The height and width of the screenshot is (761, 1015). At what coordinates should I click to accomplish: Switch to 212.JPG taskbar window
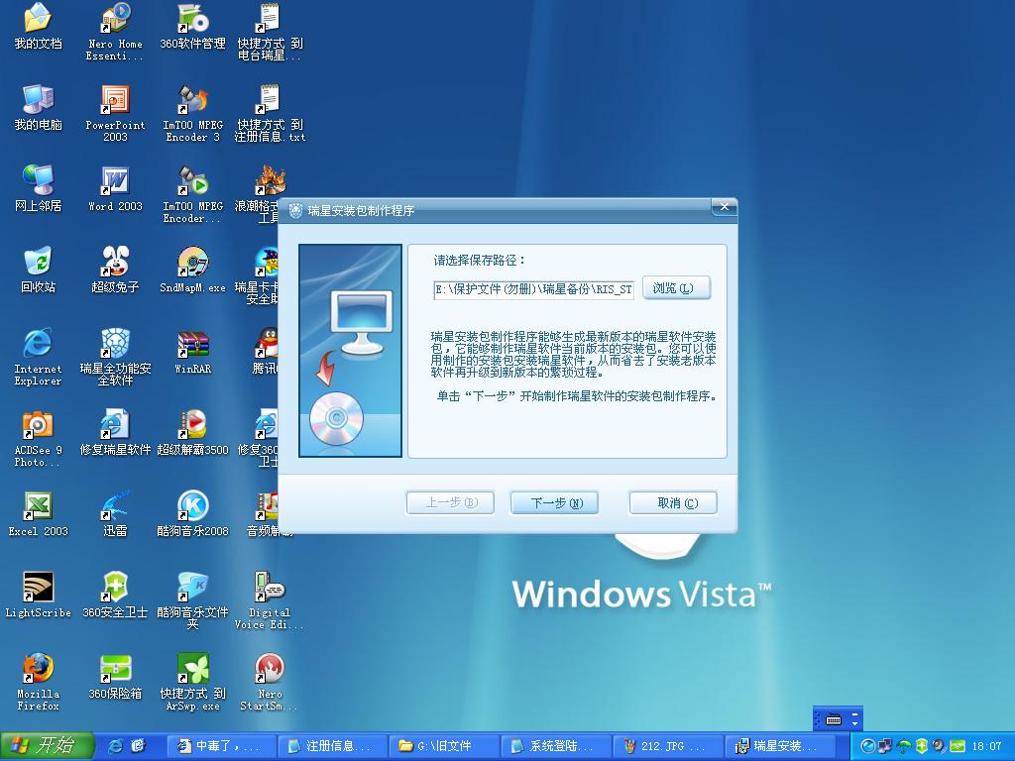[667, 746]
